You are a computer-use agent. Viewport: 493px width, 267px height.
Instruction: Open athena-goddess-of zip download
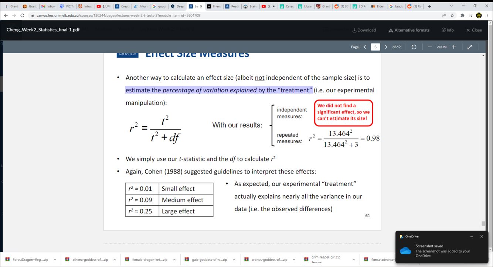[x=87, y=260]
